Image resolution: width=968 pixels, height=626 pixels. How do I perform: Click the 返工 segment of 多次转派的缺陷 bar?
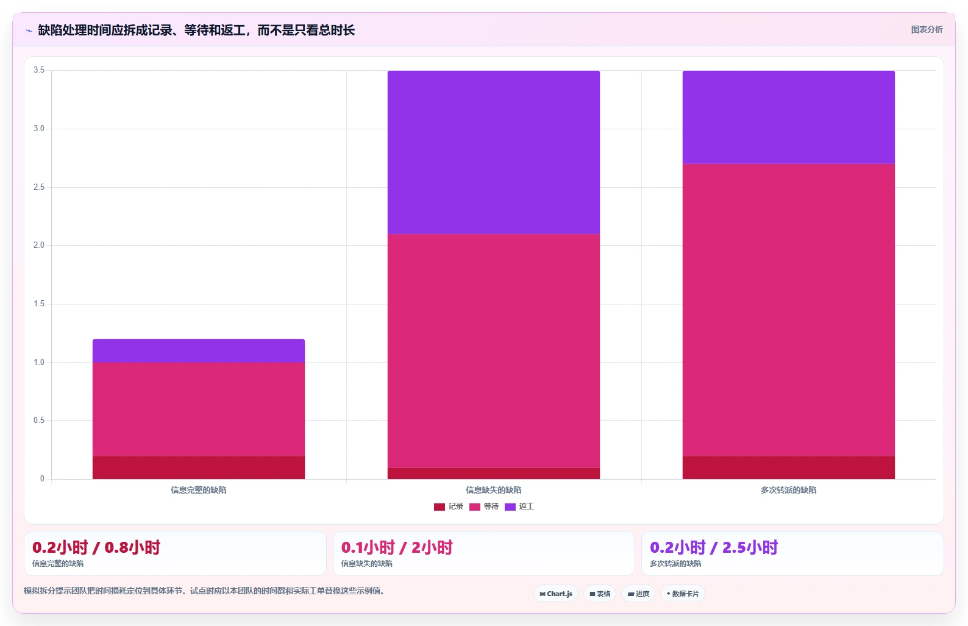coord(789,117)
